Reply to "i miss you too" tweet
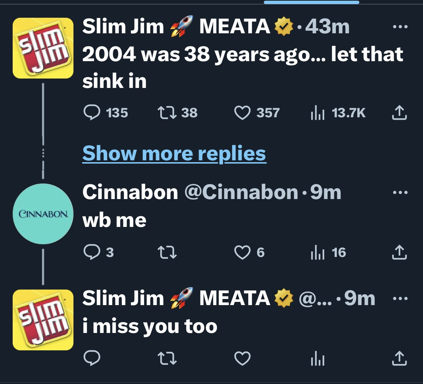 [x=92, y=358]
